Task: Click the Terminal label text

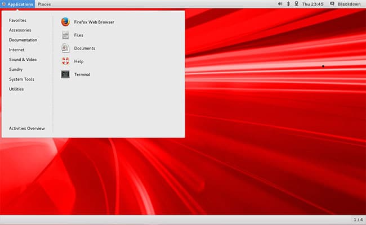Action: pos(82,74)
